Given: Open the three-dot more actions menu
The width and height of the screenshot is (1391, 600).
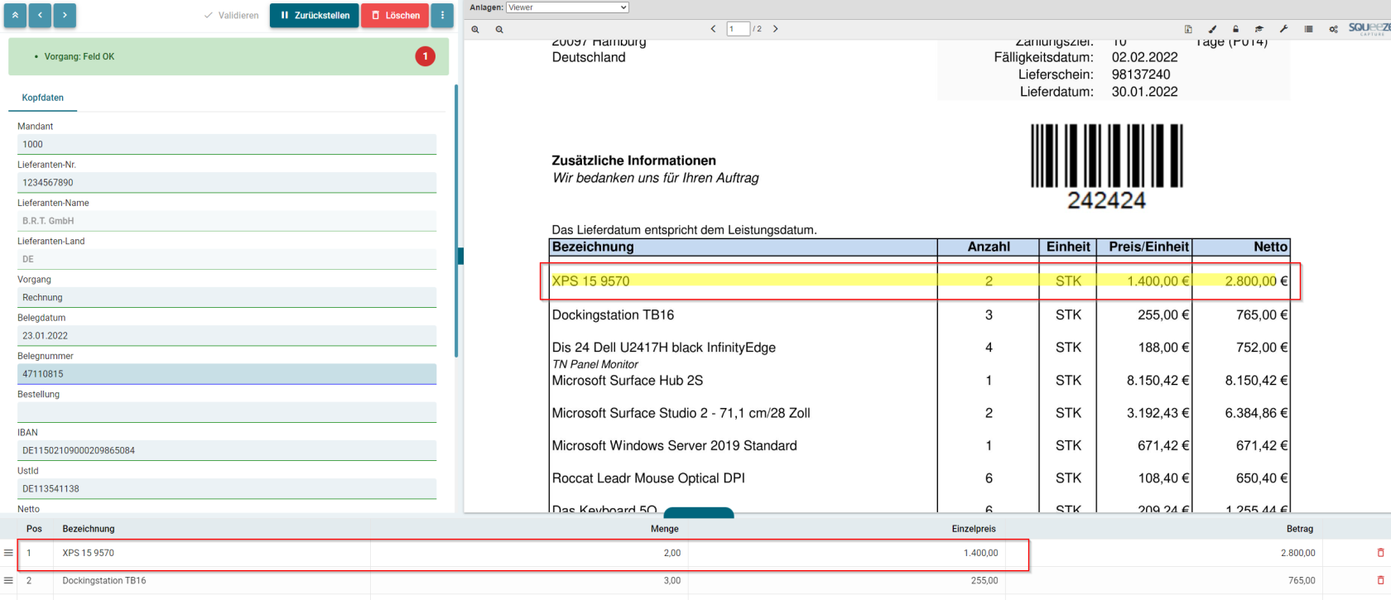Looking at the screenshot, I should tap(442, 15).
